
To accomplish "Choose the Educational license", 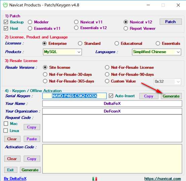I will pos(117,43).
